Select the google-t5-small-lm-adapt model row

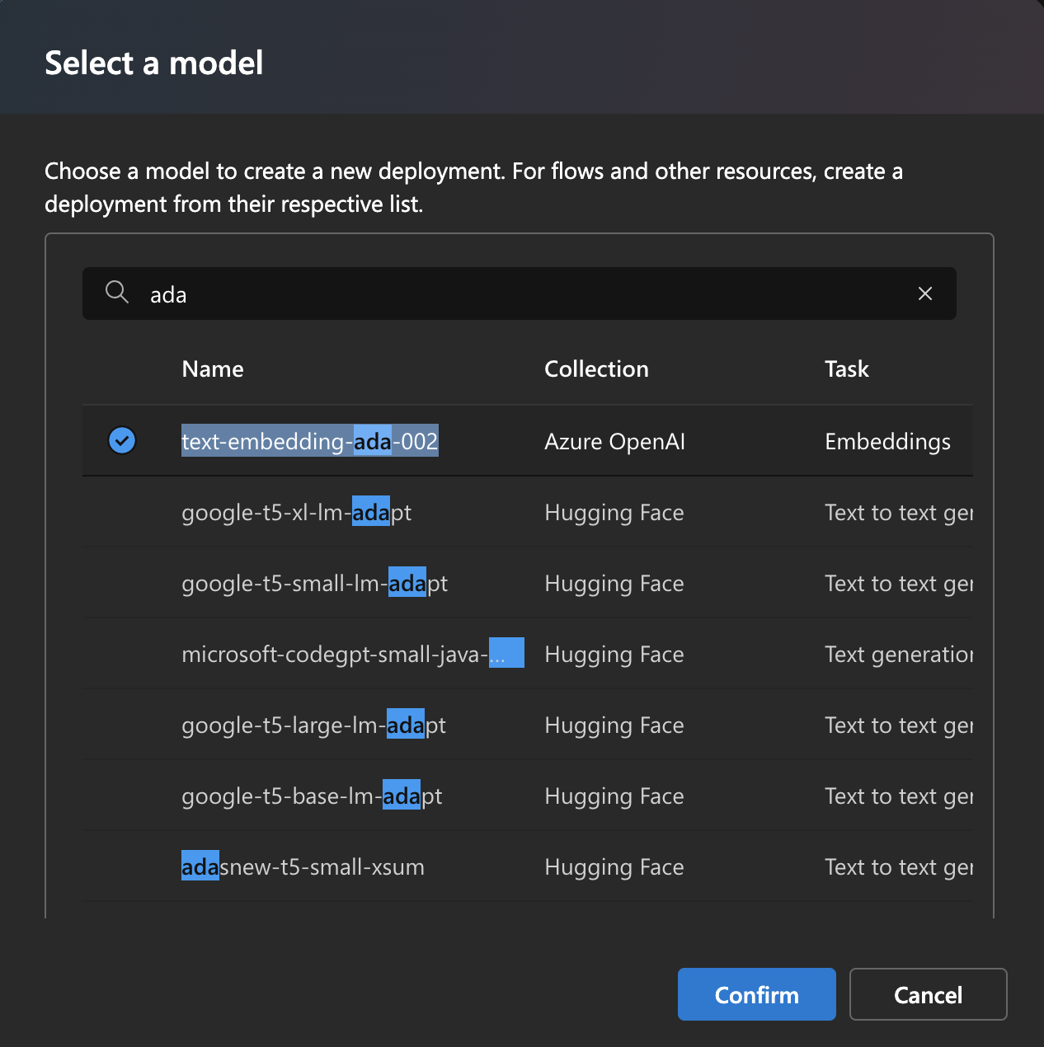[x=314, y=584]
